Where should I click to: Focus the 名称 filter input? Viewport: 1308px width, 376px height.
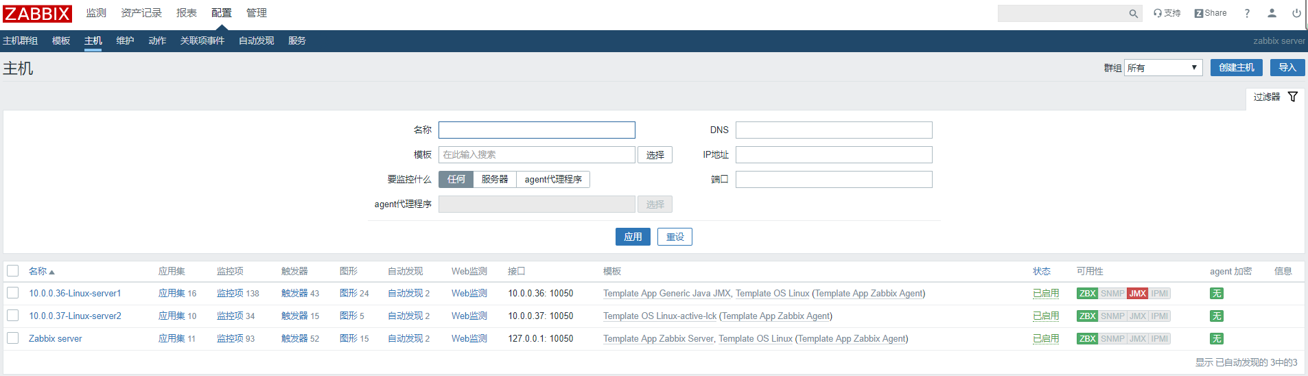537,130
